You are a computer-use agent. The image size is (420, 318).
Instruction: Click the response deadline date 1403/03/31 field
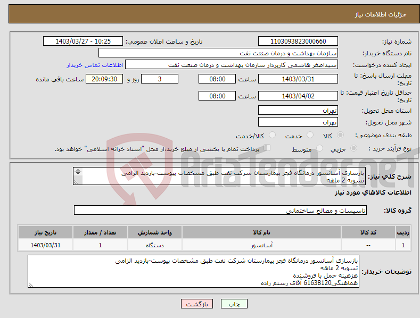point(298,79)
